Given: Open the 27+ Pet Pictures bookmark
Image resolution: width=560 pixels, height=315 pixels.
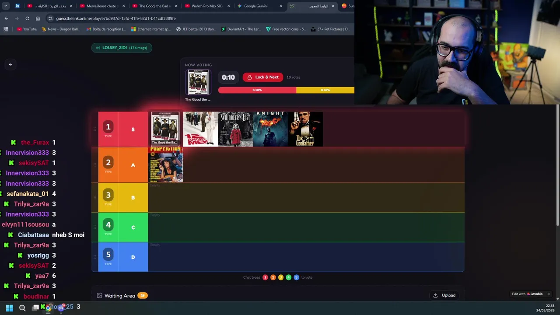Looking at the screenshot, I should (x=330, y=29).
